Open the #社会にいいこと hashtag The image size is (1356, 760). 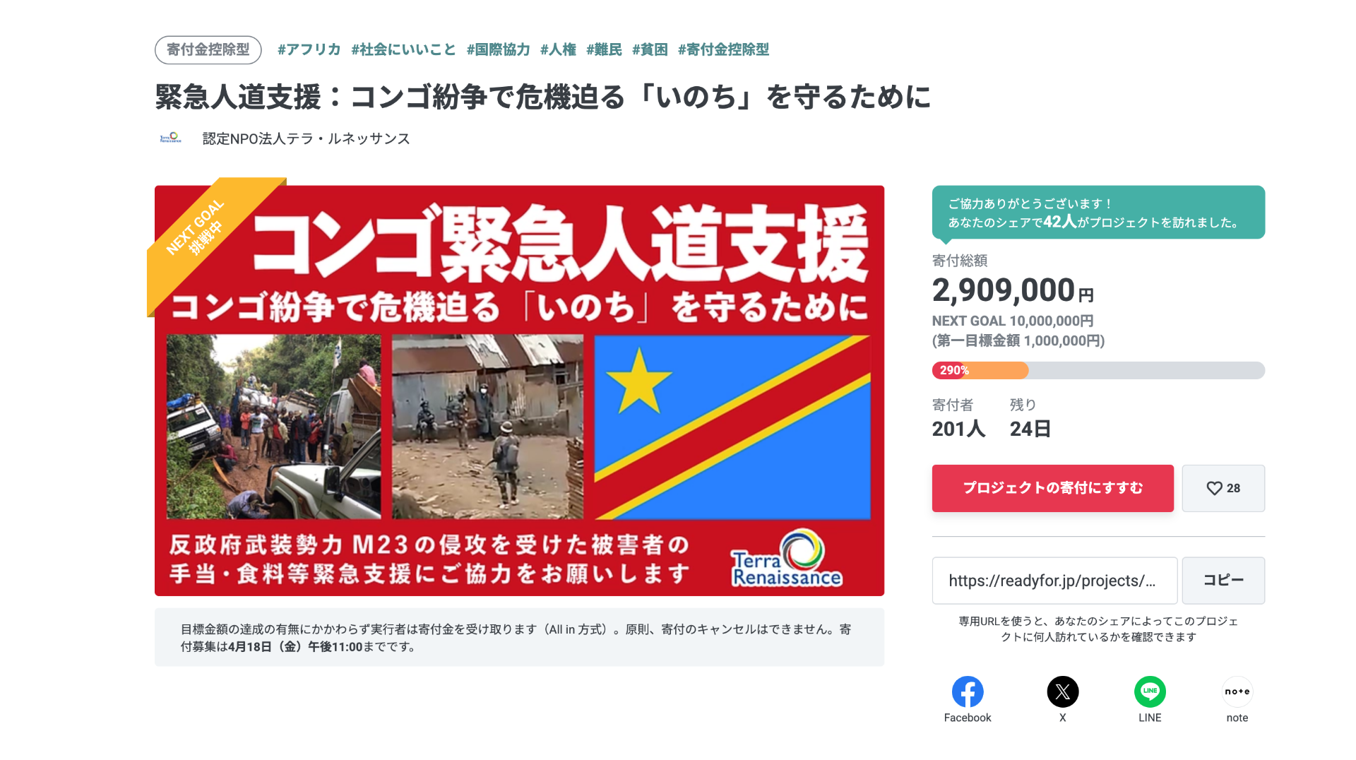tap(403, 49)
